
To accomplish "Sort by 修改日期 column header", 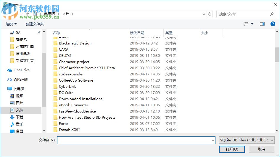I will point(137,33).
